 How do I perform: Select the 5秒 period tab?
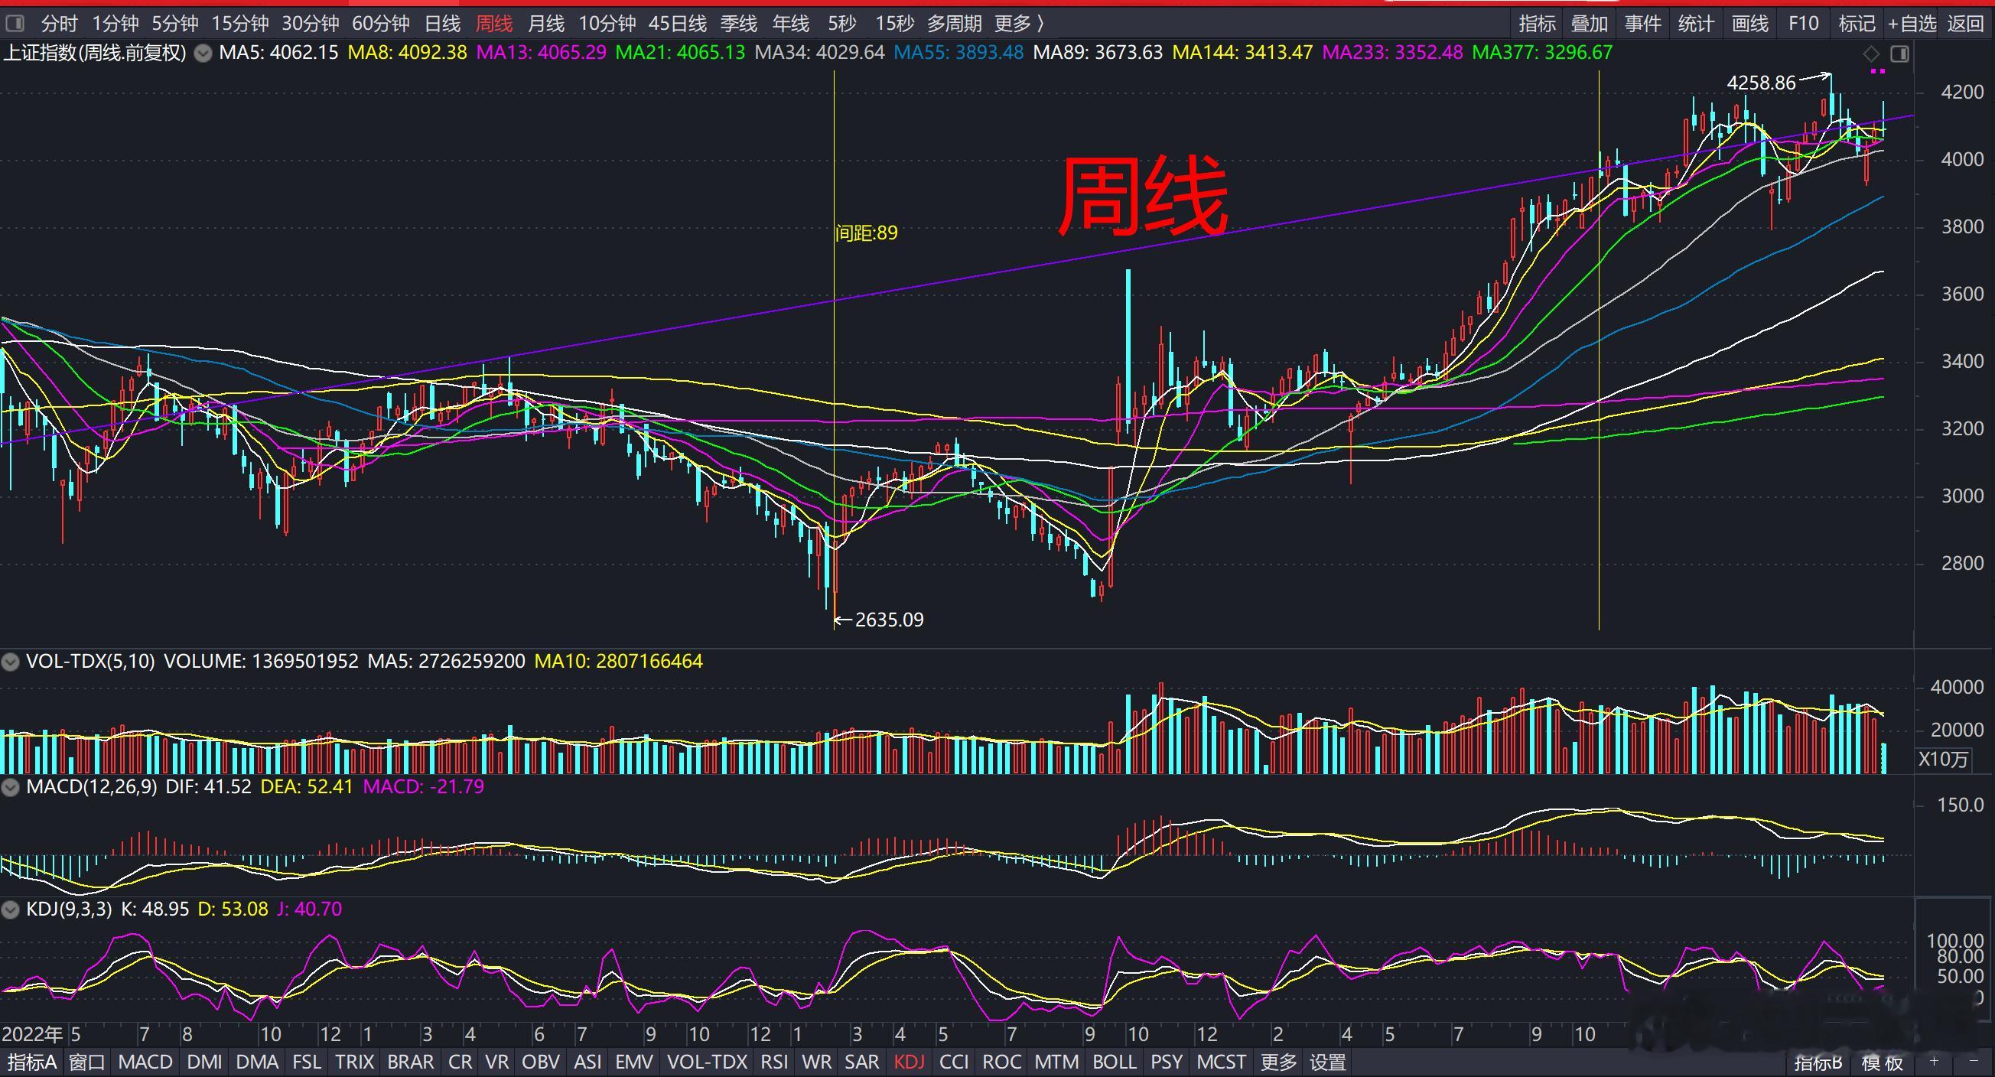click(x=842, y=24)
